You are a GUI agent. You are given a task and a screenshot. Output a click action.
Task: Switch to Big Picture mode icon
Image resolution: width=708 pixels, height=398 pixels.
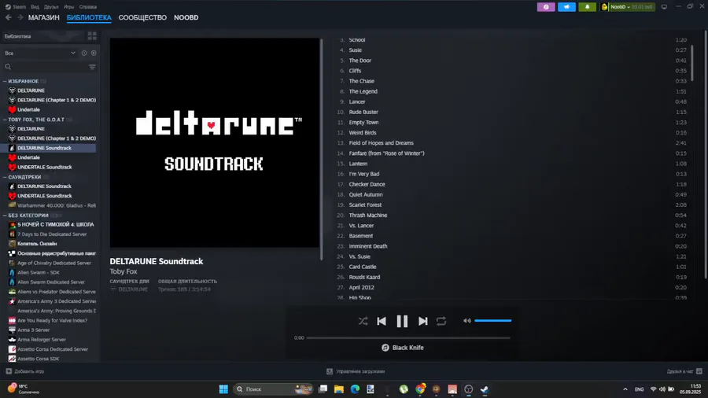(664, 7)
